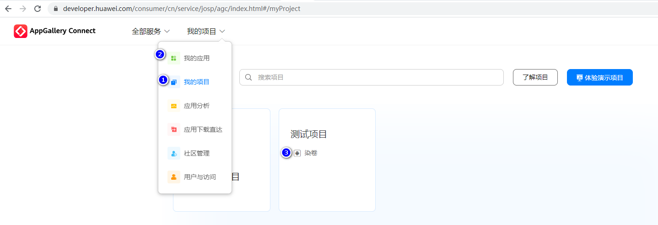This screenshot has width=658, height=225.
Task: Reload the page with the refresh icon
Action: click(x=38, y=9)
